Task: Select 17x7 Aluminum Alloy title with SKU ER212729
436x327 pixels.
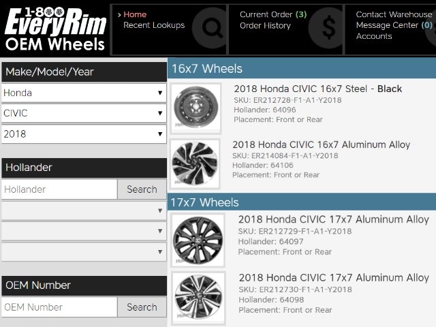Action: (x=334, y=219)
